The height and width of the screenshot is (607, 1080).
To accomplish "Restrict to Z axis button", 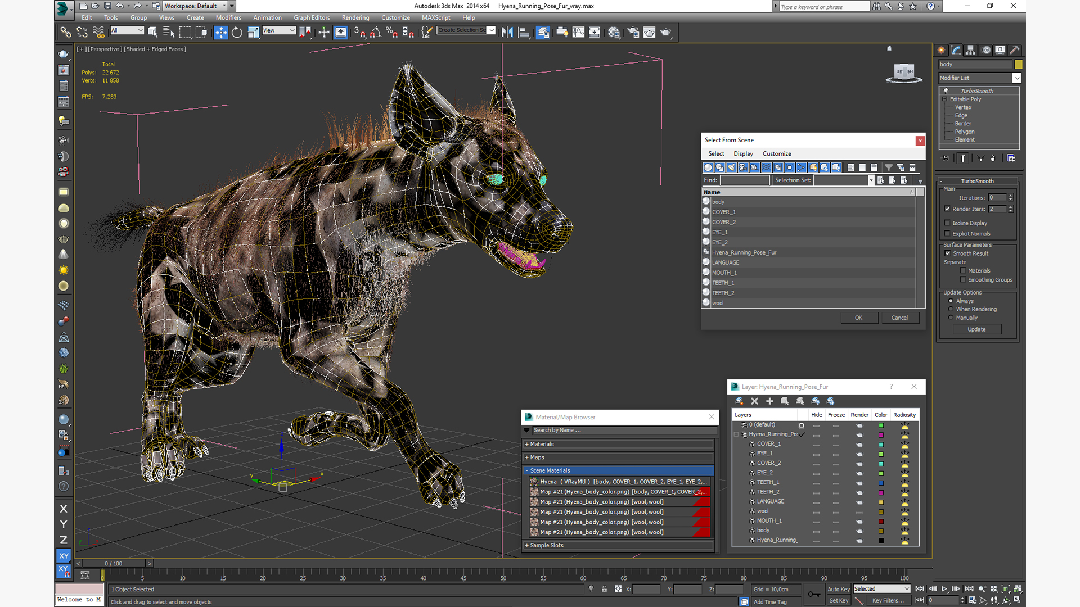I will tap(64, 540).
